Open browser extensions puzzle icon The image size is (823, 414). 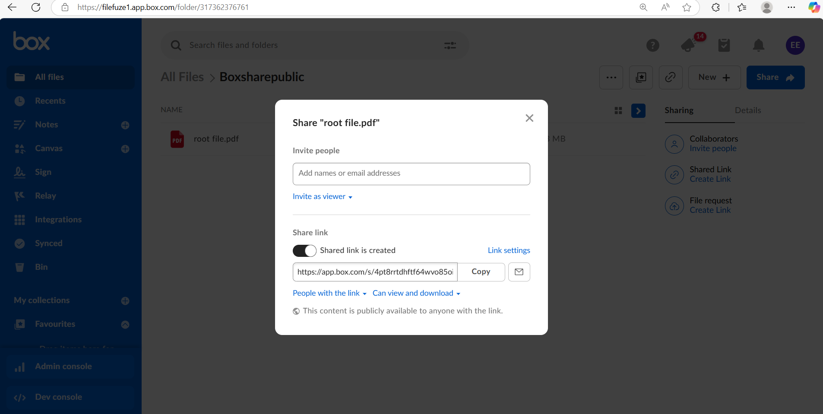tap(715, 7)
